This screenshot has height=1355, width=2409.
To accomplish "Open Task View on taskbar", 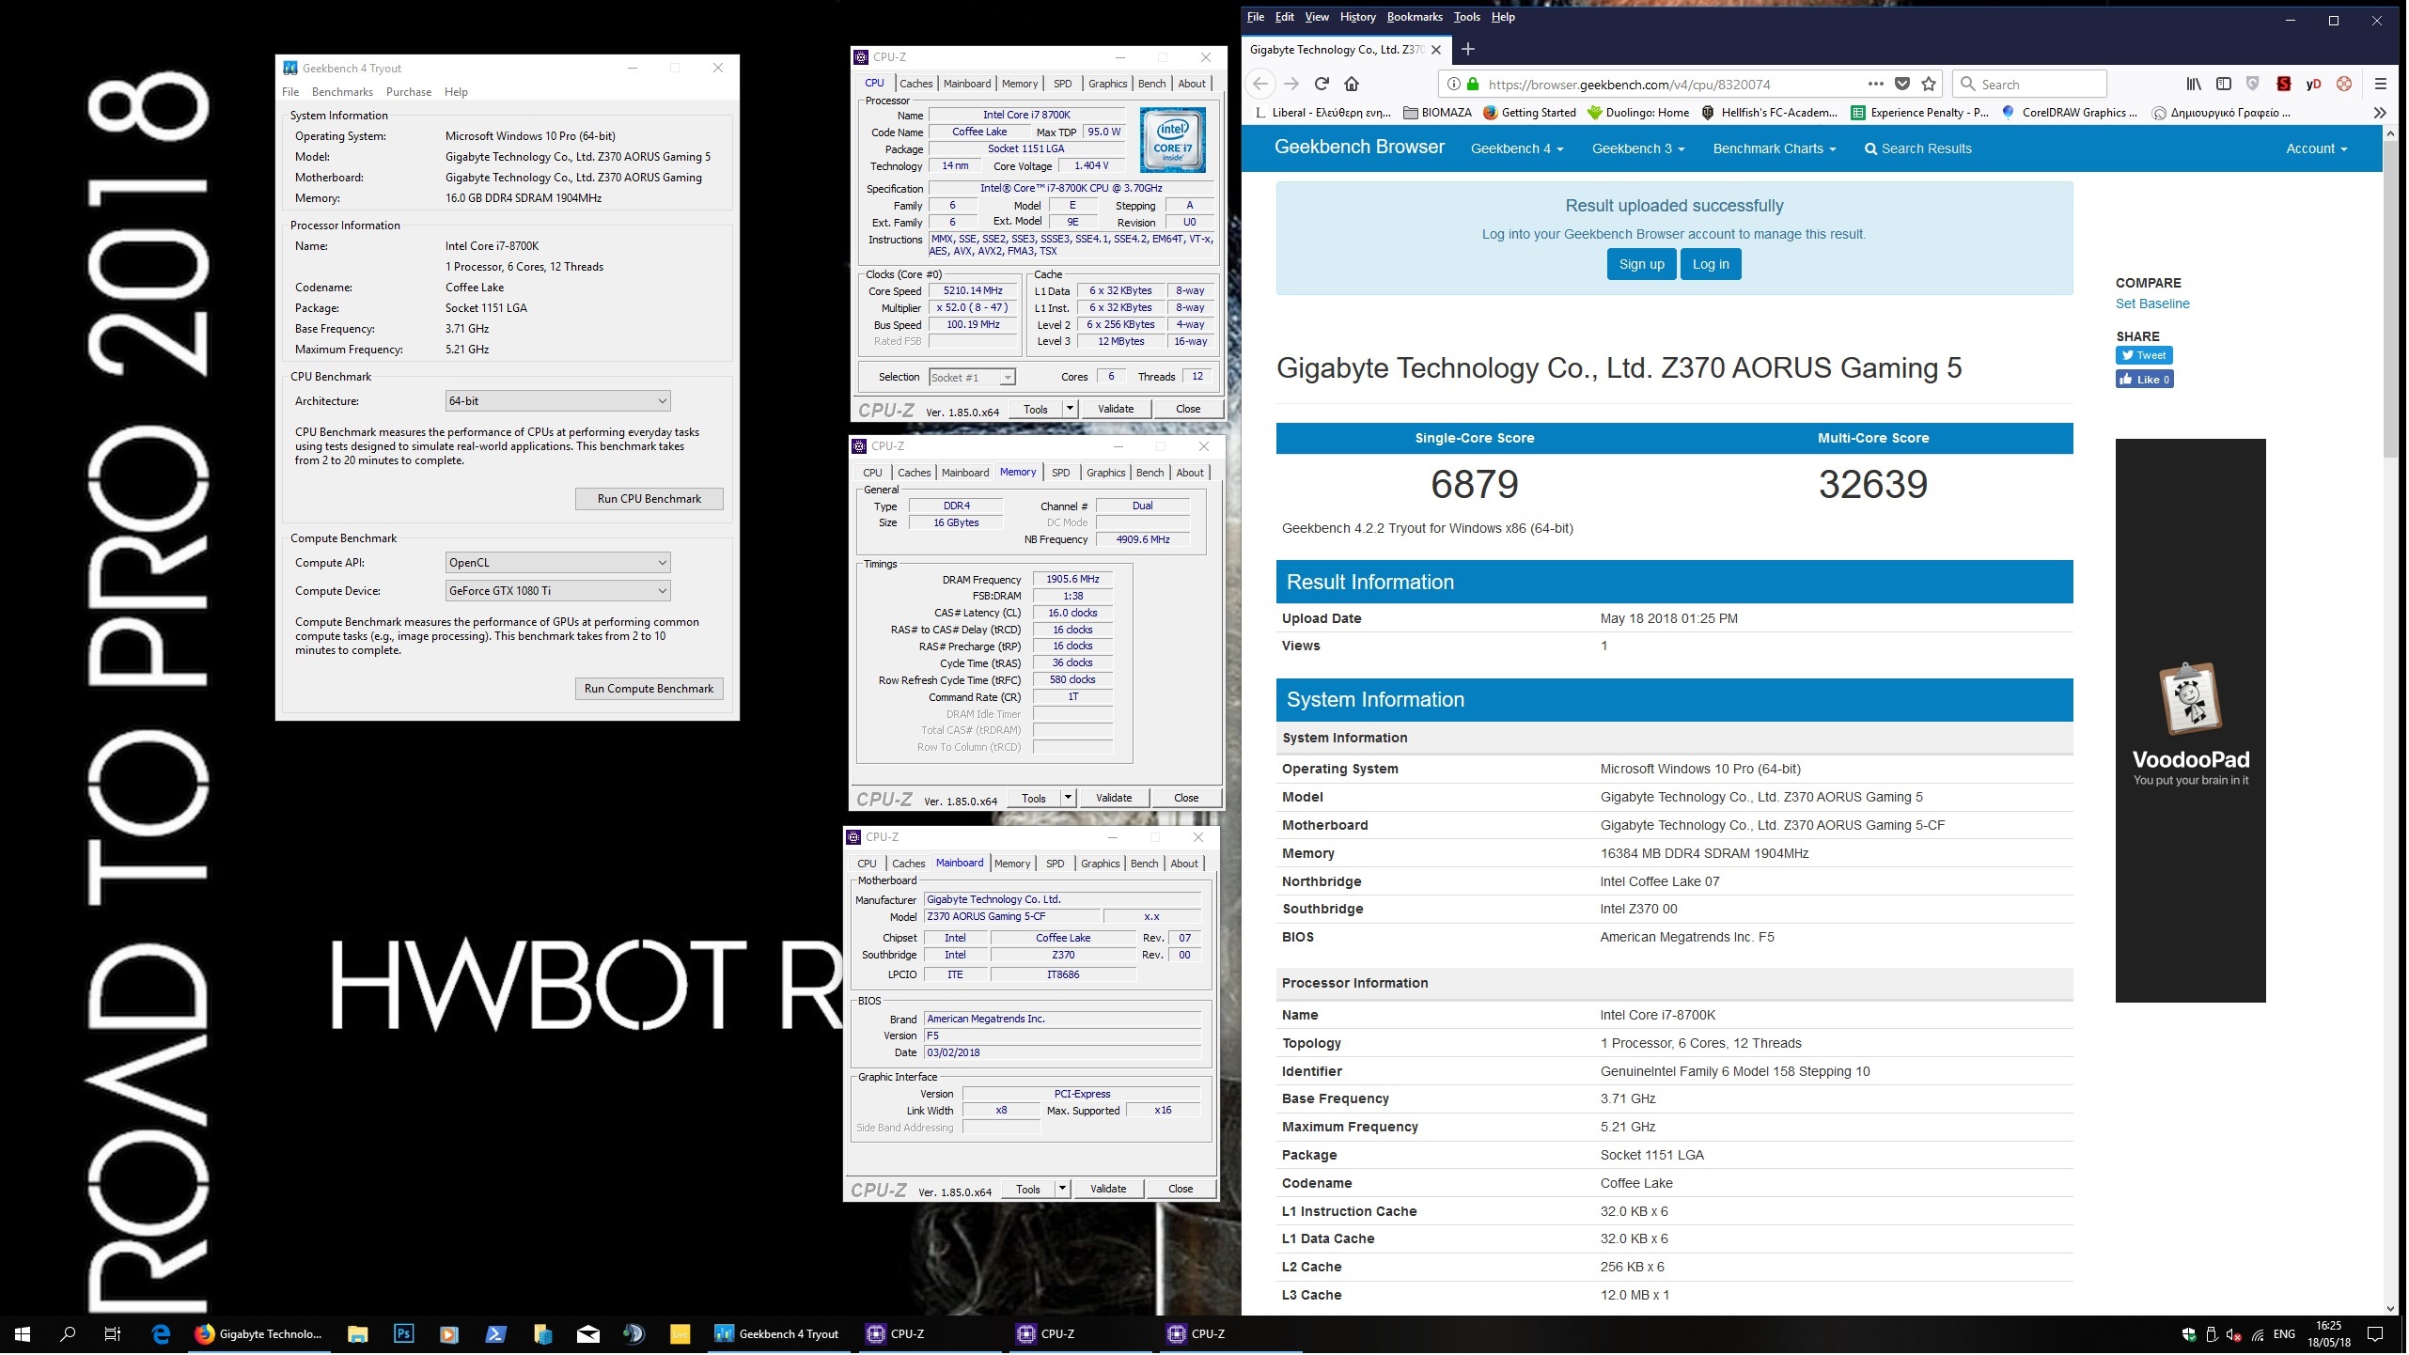I will pos(113,1335).
